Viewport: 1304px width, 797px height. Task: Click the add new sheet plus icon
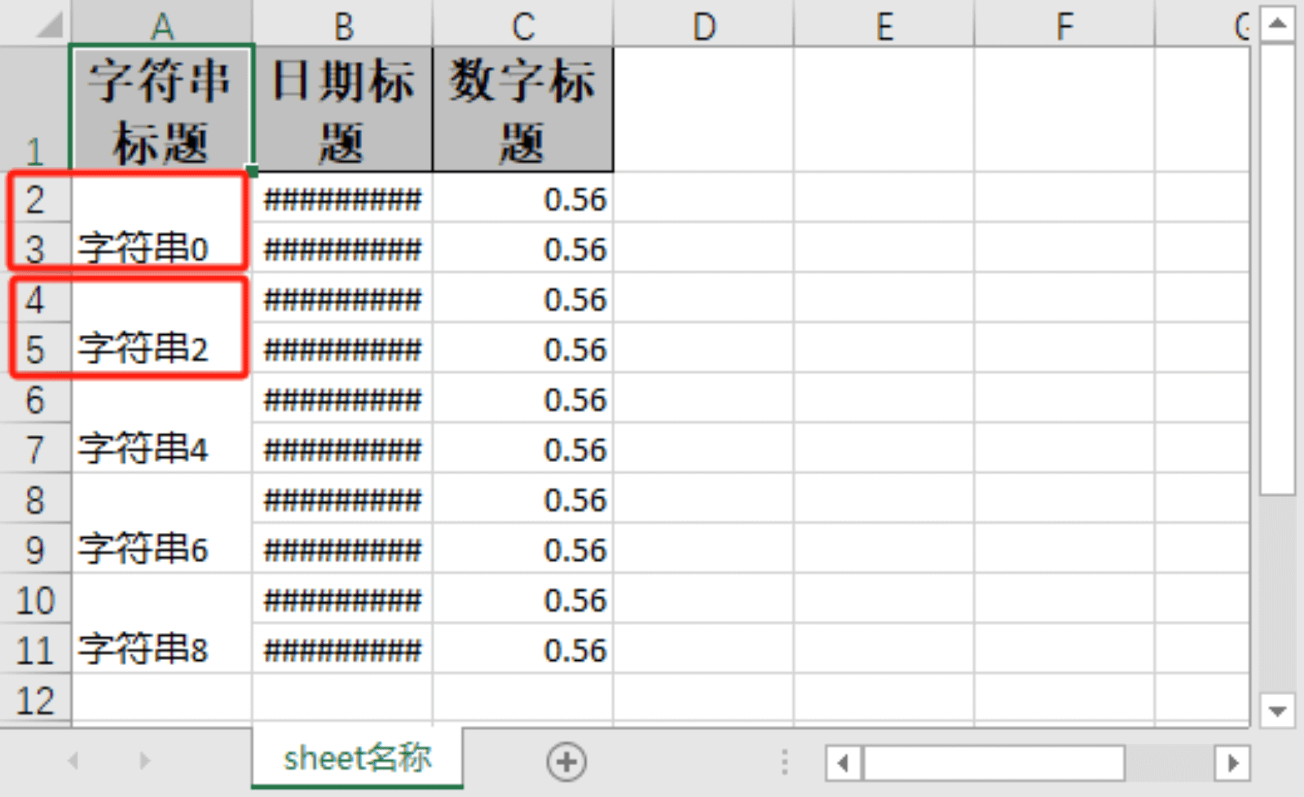click(x=566, y=763)
